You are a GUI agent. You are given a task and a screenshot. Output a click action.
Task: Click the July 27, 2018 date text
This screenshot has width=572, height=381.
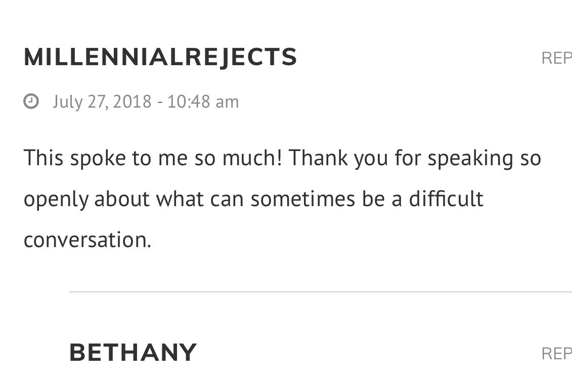pyautogui.click(x=102, y=102)
